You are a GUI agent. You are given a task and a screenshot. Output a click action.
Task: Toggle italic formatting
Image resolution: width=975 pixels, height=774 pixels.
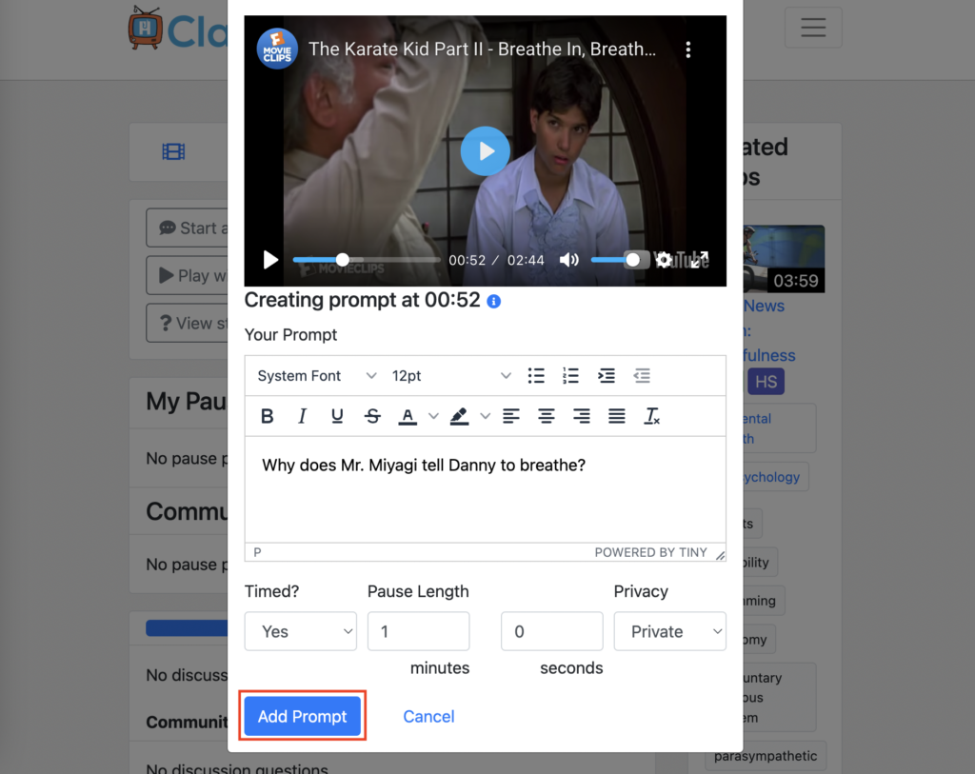[302, 416]
